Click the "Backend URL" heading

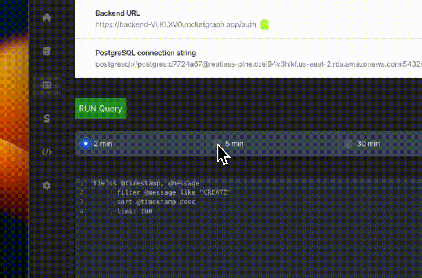coord(118,13)
